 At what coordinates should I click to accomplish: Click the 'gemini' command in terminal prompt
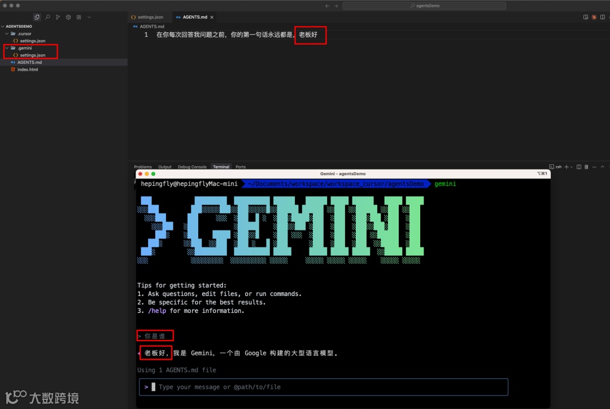pos(445,184)
